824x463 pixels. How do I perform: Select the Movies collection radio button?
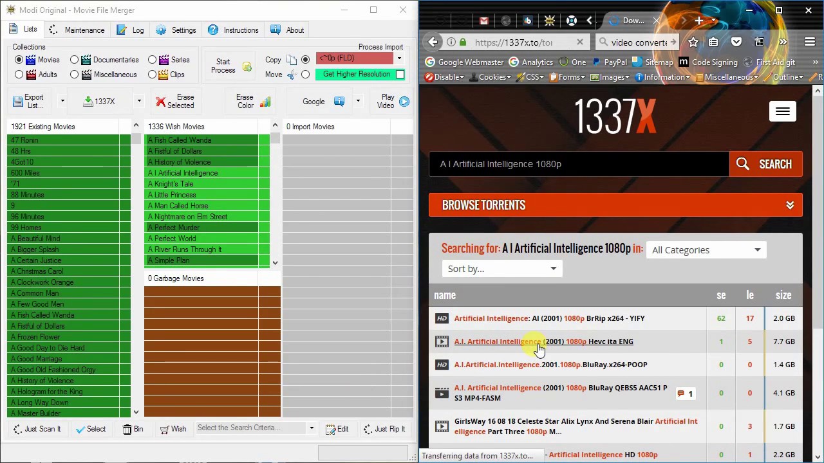pyautogui.click(x=19, y=60)
